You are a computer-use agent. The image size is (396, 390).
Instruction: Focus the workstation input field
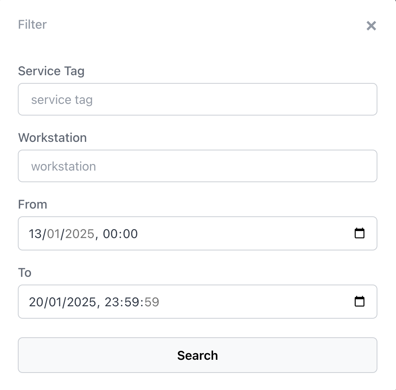coord(198,166)
